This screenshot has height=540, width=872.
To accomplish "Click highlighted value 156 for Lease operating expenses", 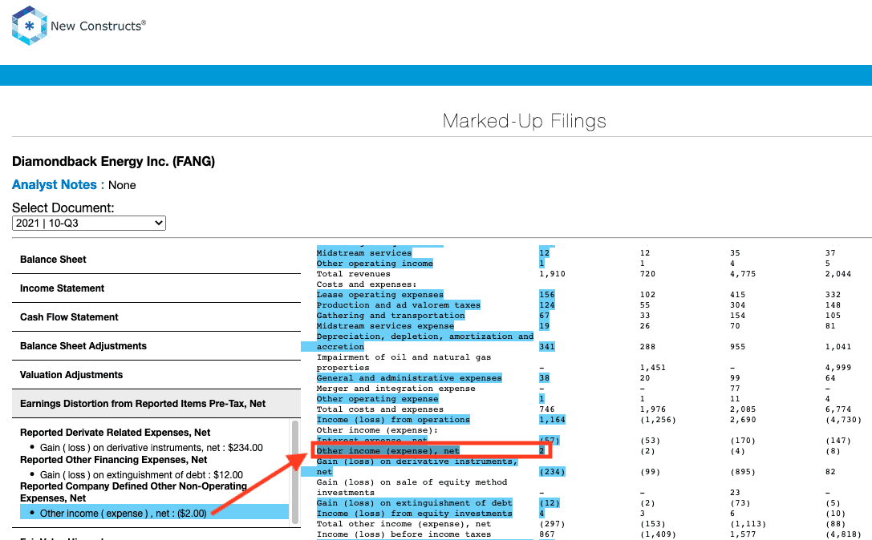I will [x=547, y=295].
